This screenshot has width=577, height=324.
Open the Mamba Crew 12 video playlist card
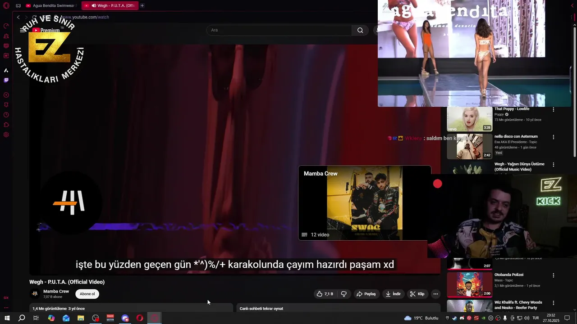pyautogui.click(x=364, y=203)
